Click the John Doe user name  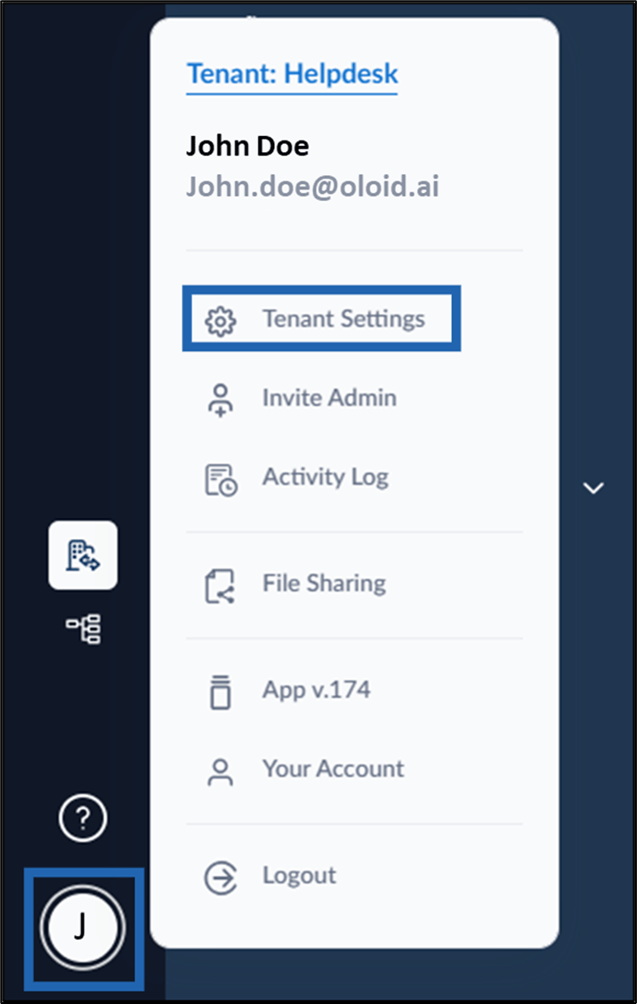pos(247,146)
